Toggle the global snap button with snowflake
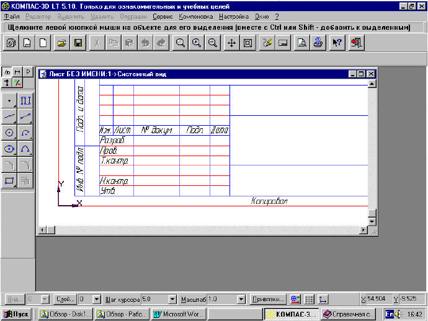Viewport: 428px width, 321px height. point(295,299)
